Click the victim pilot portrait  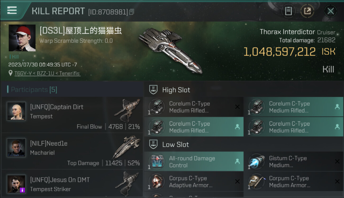(22, 38)
